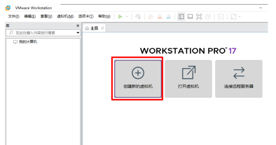Click the VMware Workstation title bar logo
Image resolution: width=276 pixels, height=145 pixels.
[8, 8]
